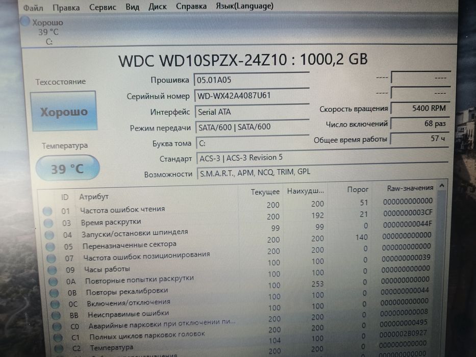Screen dimensions: 476x357
Task: Click raw value 00000000044F
Action: pos(408,224)
